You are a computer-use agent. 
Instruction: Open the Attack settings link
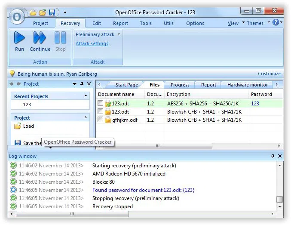pyautogui.click(x=92, y=43)
